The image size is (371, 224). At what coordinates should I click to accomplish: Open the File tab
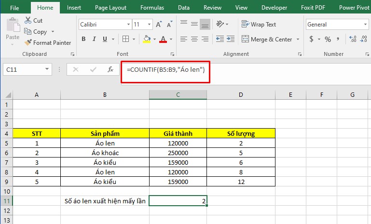14,8
